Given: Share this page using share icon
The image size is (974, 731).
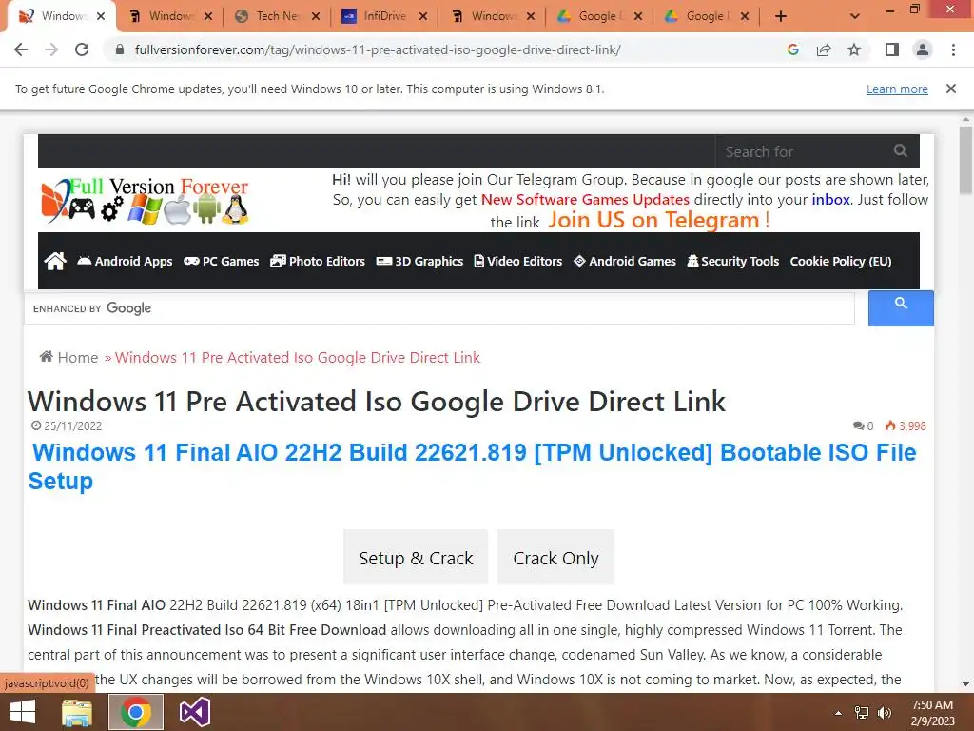Looking at the screenshot, I should pos(824,49).
